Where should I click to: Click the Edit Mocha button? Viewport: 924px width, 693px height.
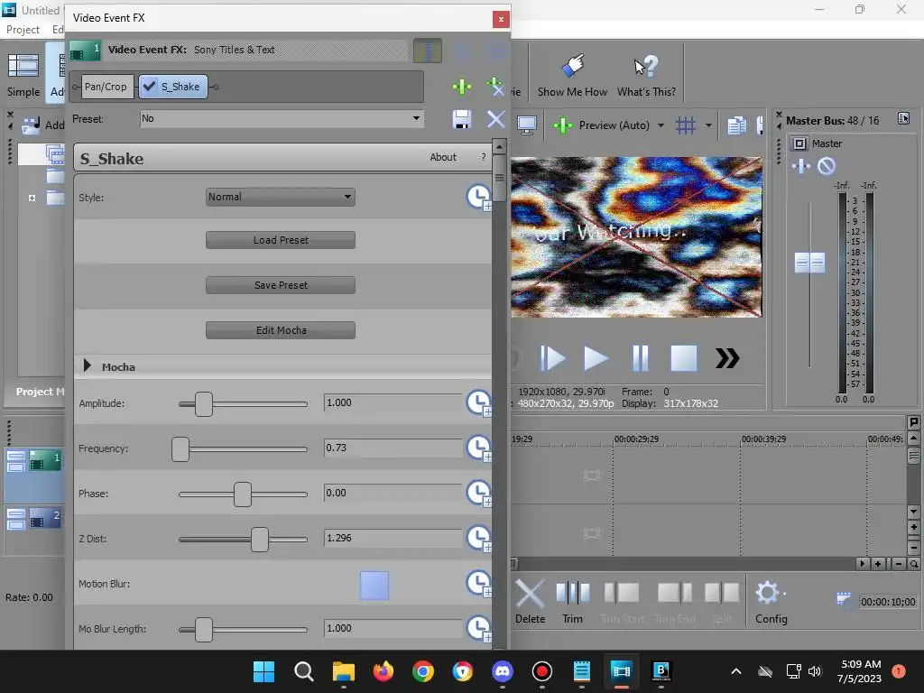281,330
